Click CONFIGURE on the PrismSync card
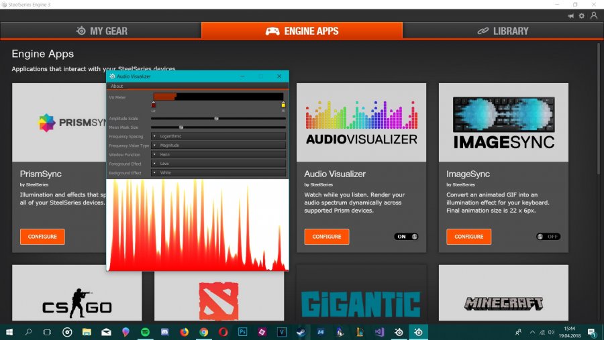Screen dimensions: 604x340 coord(42,237)
